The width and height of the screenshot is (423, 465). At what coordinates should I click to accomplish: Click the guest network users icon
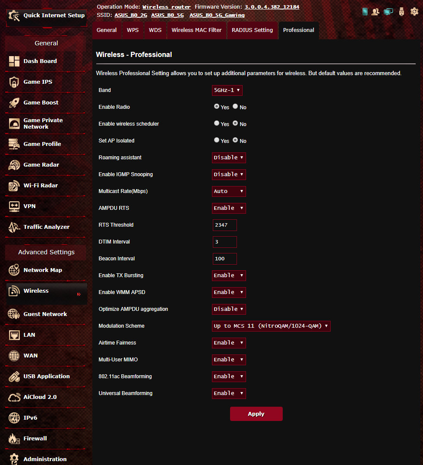[376, 12]
